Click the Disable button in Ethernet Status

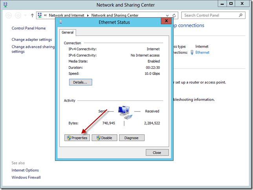pos(104,138)
